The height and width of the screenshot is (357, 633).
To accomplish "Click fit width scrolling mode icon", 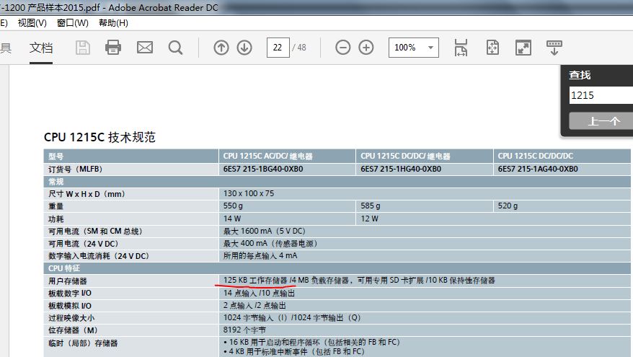I will pyautogui.click(x=461, y=48).
